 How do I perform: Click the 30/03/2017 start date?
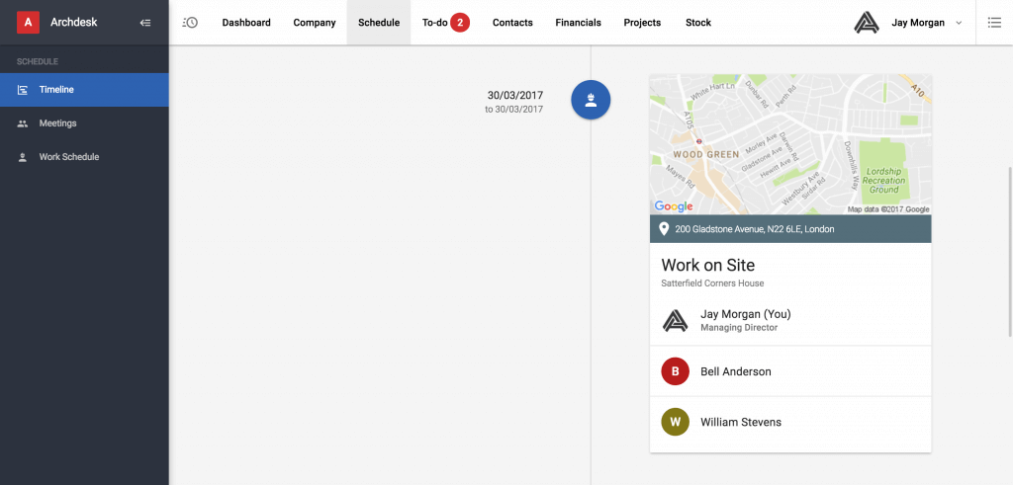[x=515, y=96]
